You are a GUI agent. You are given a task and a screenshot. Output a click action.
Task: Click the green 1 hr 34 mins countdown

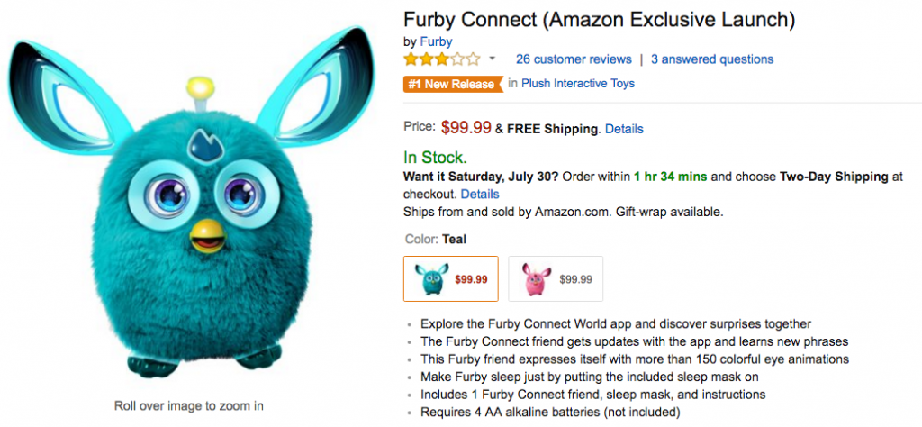coord(671,177)
